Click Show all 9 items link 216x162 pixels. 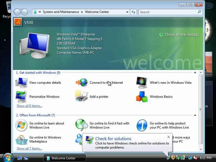coord(29,106)
